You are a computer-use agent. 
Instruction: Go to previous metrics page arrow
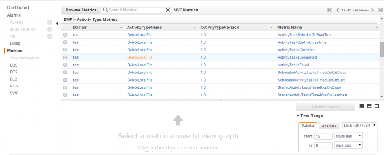tap(337, 10)
